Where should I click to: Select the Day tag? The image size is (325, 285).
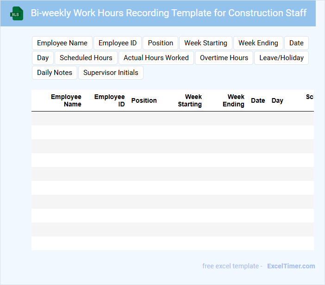tap(43, 58)
